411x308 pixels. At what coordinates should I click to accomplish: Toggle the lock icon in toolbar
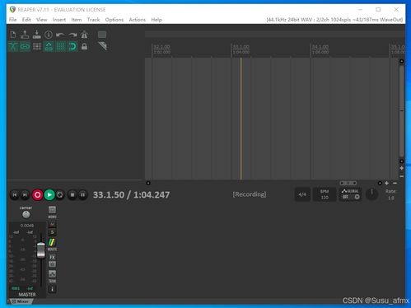pos(84,46)
